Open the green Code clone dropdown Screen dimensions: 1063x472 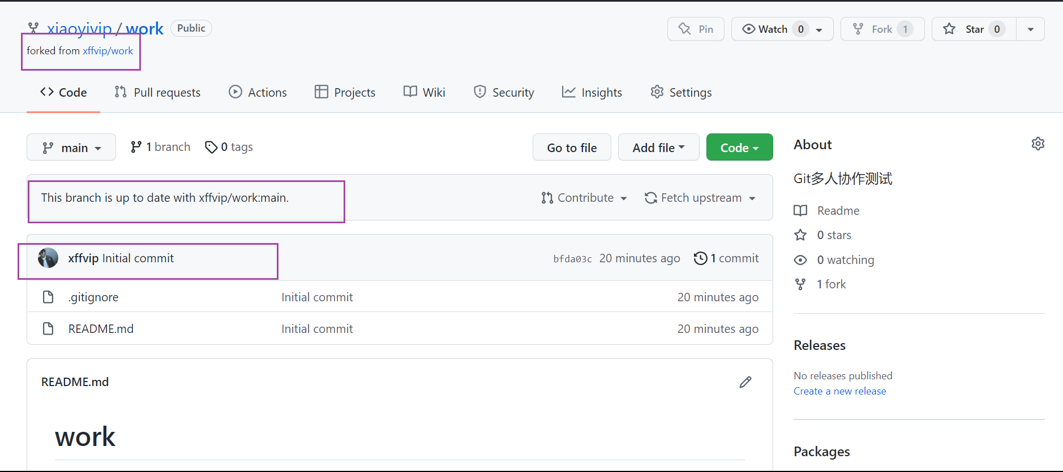pos(739,148)
